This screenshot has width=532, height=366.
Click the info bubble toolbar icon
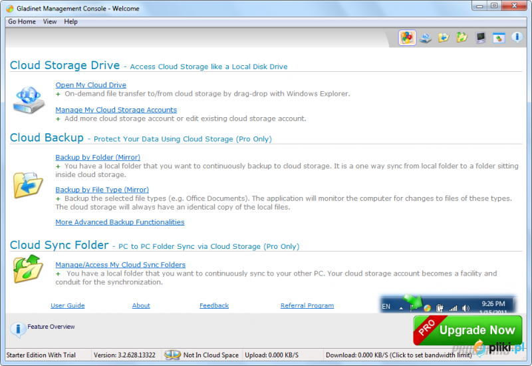point(517,37)
